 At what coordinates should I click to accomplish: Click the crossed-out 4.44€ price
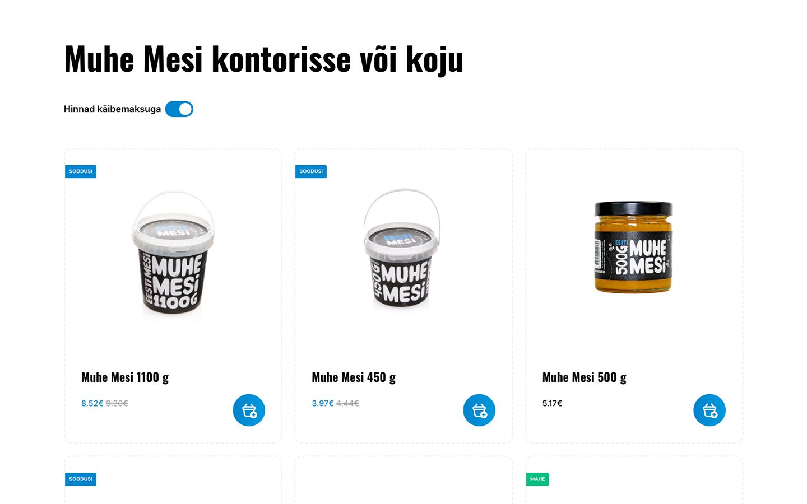pyautogui.click(x=347, y=403)
